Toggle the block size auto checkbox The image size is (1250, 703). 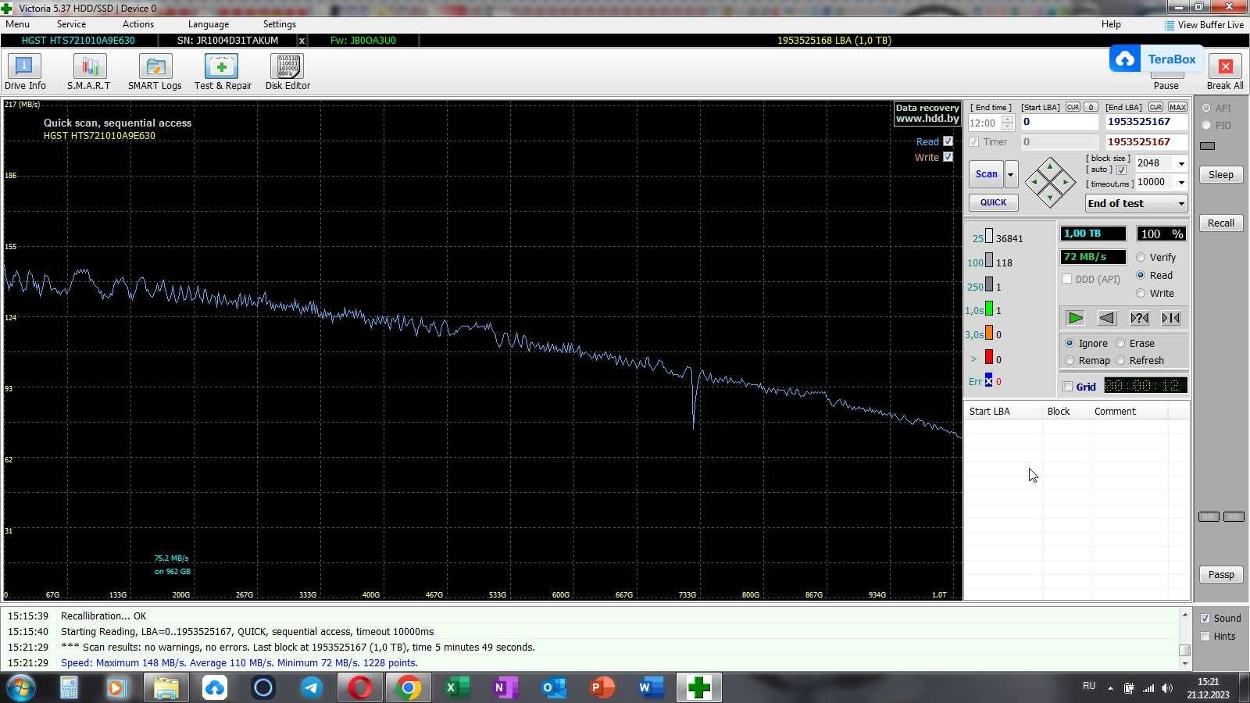tap(1122, 170)
